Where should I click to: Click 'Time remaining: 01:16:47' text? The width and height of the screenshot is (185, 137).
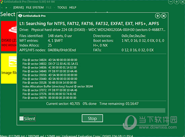click(119, 104)
